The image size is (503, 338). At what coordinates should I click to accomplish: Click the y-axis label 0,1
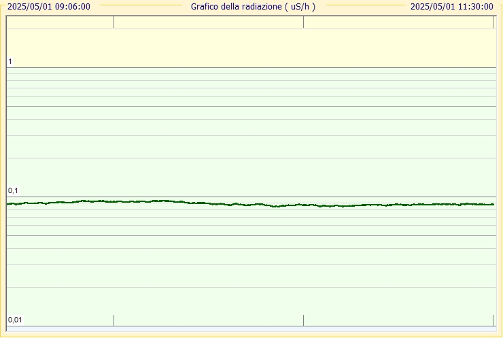point(13,190)
